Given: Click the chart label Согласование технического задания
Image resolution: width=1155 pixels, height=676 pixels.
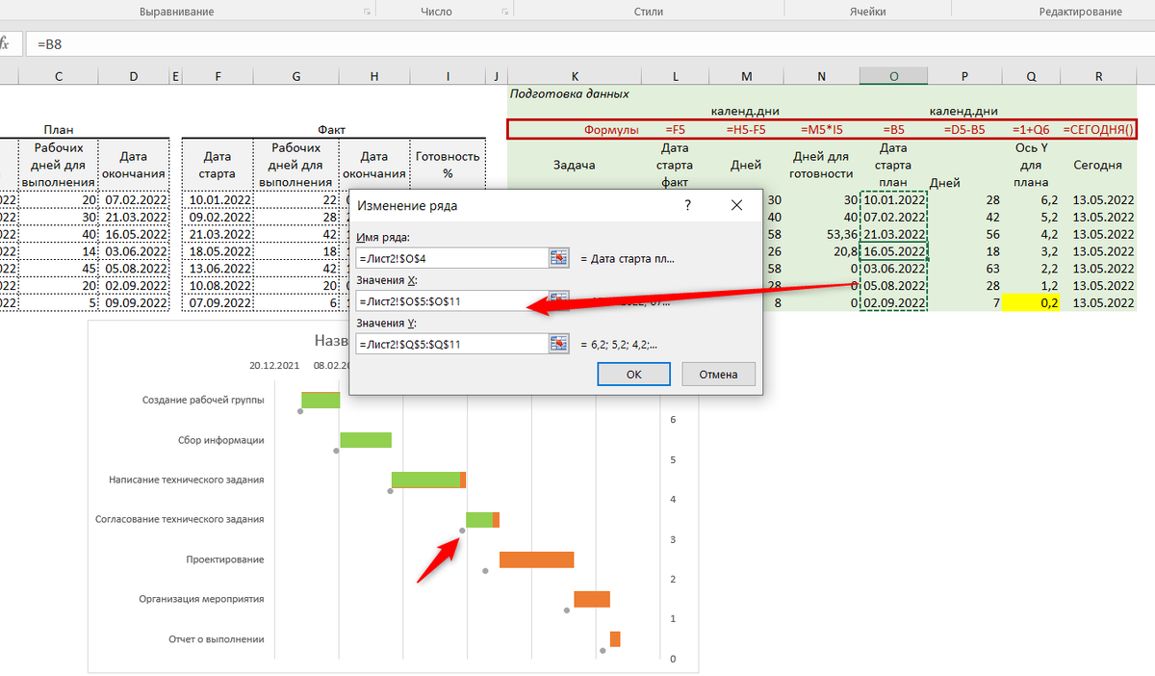Looking at the screenshot, I should pos(179,519).
